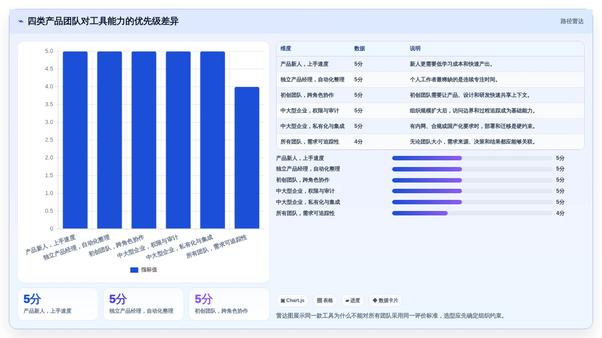Click the footer note beginning 雷达图展示同一款工具

pyautogui.click(x=392, y=316)
